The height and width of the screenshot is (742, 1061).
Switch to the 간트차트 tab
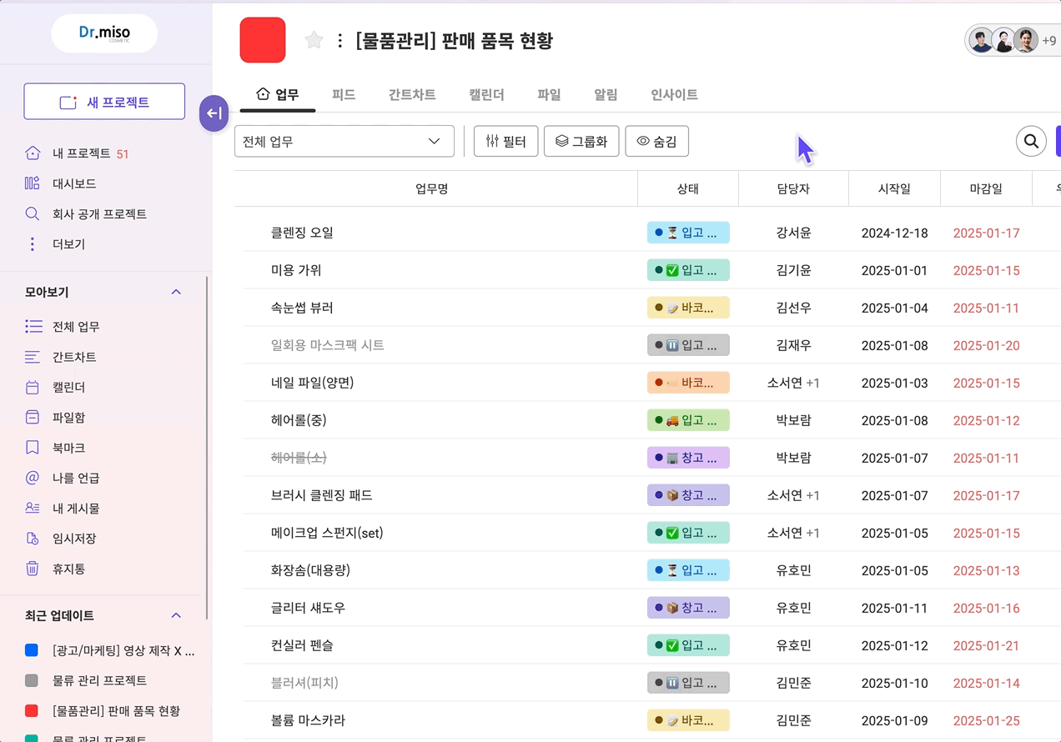pyautogui.click(x=412, y=95)
